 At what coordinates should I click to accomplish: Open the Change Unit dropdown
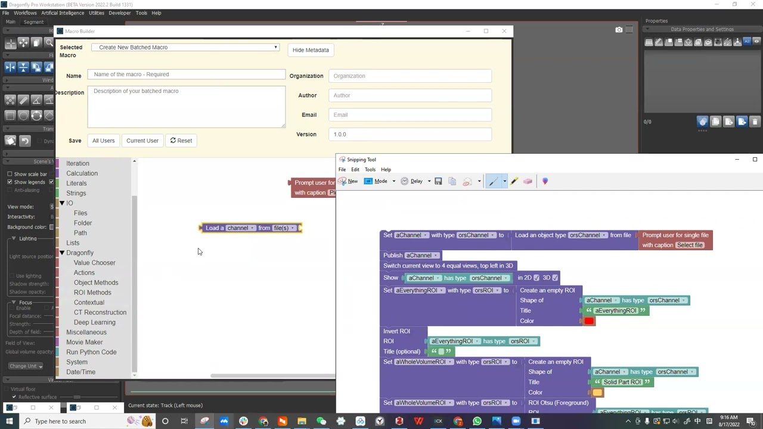tap(25, 366)
